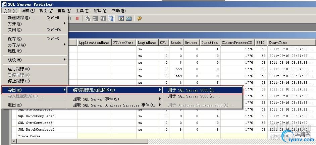Click the SPID column header
This screenshot has width=316, height=145.
tap(261, 43)
